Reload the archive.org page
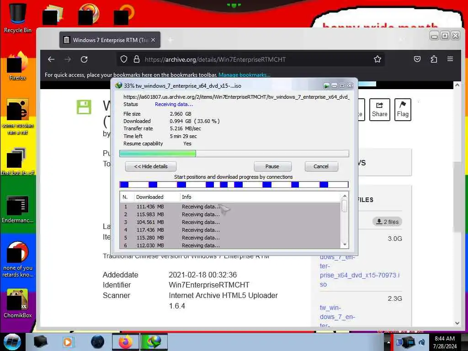Image resolution: width=468 pixels, height=351 pixels. 84,59
